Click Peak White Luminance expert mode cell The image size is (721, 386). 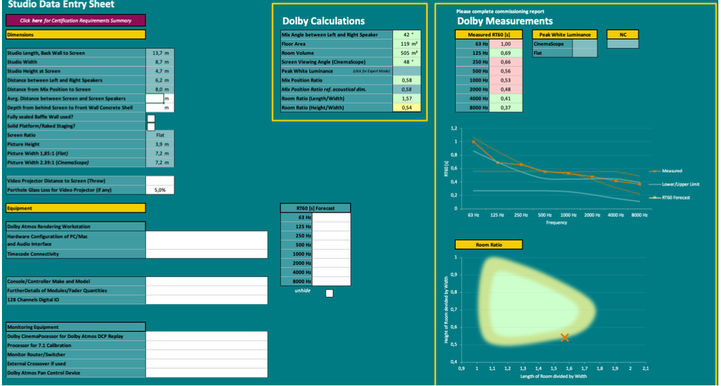407,71
